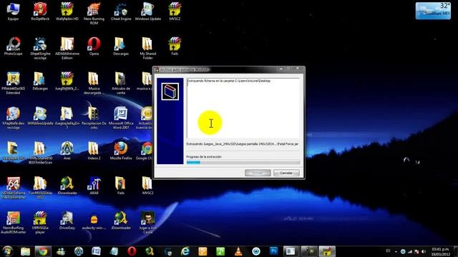
Task: Click the progress bar under Progreso de la extracción
Action: [243, 162]
